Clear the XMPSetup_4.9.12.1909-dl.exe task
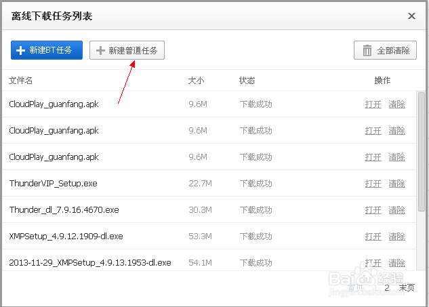The width and height of the screenshot is (429, 307). click(396, 237)
